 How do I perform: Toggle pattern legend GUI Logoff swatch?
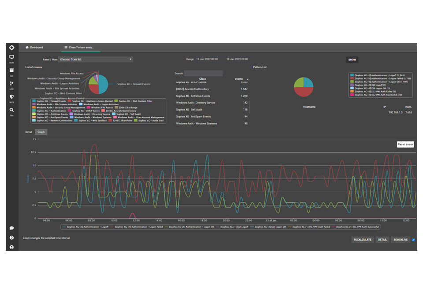(x=352, y=85)
